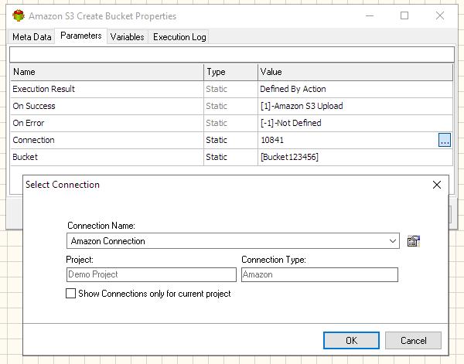This screenshot has height=364, width=464.
Task: Click the Amazon S3 app icon in title bar
Action: (19, 15)
